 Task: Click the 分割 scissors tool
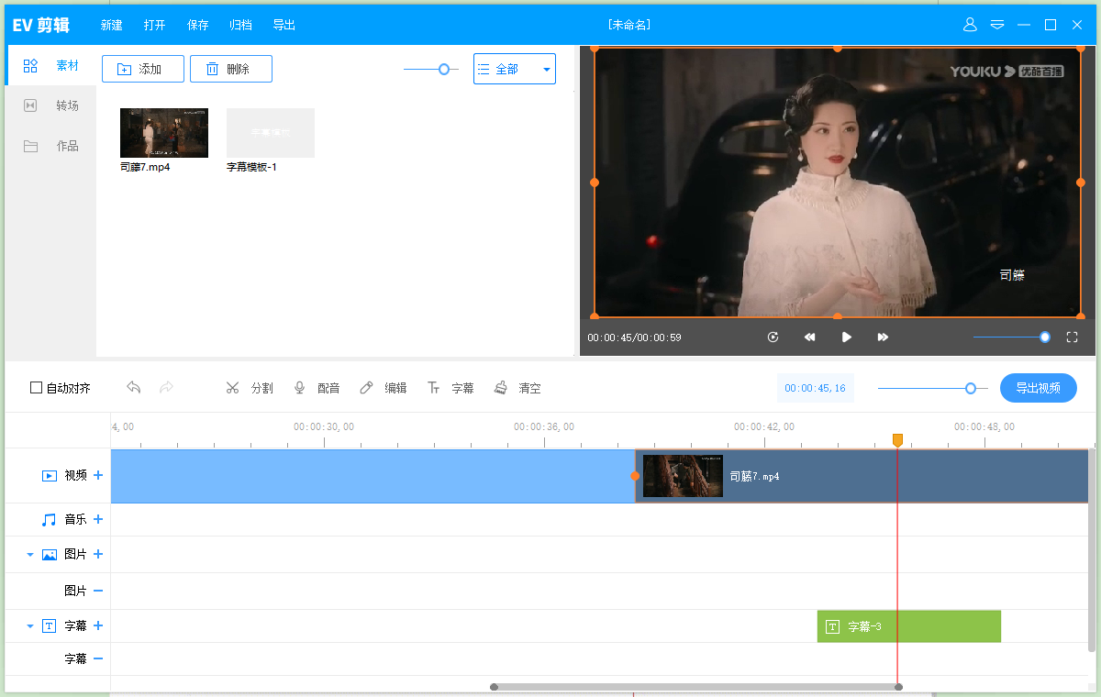tap(250, 388)
